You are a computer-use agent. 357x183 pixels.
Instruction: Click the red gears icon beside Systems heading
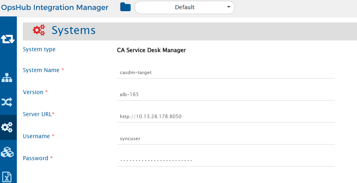pyautogui.click(x=39, y=30)
